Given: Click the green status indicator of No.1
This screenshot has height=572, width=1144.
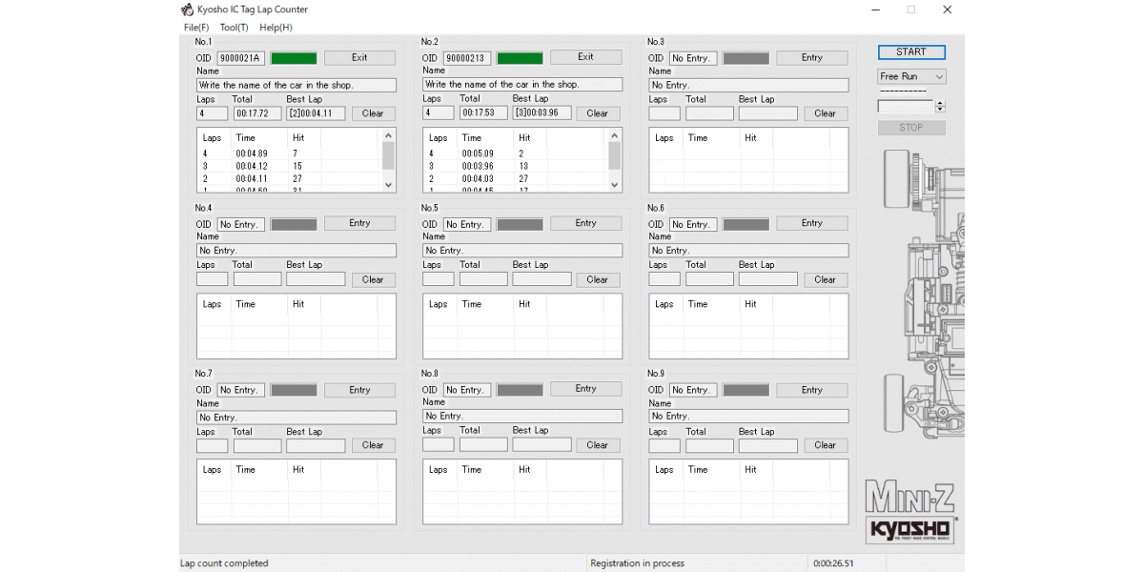Looking at the screenshot, I should (294, 58).
